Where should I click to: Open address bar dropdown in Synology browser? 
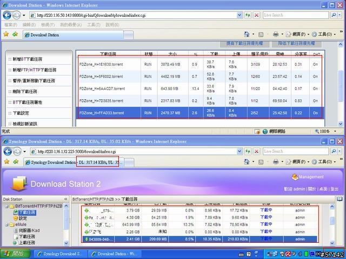point(239,151)
